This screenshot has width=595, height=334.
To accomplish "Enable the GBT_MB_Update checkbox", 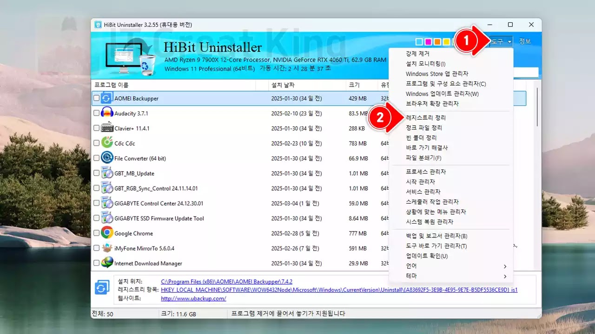I will (x=96, y=173).
